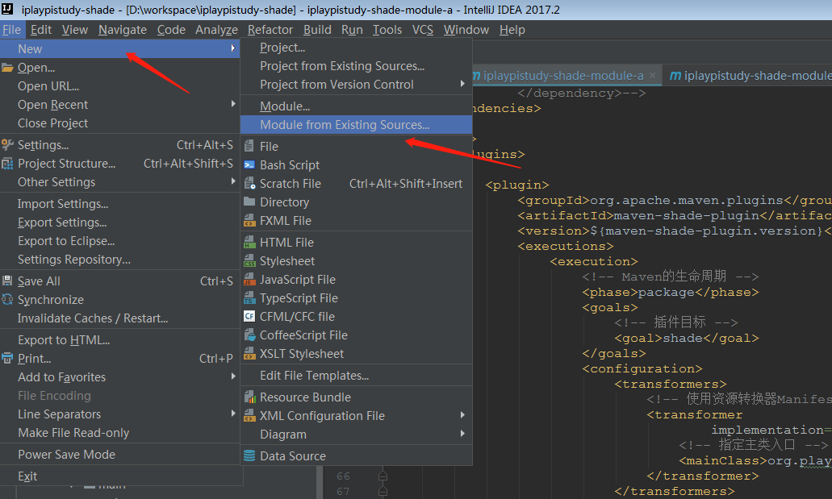Expand Line Separators submenu arrow
Screen dimensions: 832x499
[233, 414]
